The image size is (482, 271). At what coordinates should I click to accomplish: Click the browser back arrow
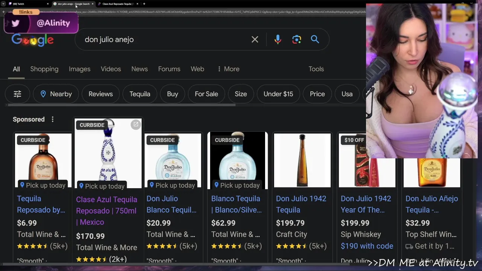tap(4, 12)
